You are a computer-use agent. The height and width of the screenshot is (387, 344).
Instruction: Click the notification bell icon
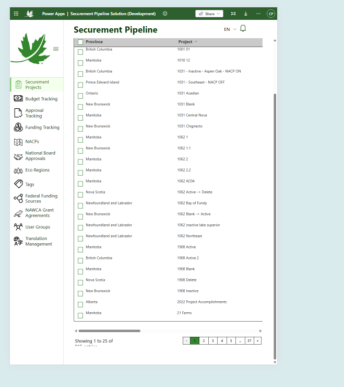point(243,29)
